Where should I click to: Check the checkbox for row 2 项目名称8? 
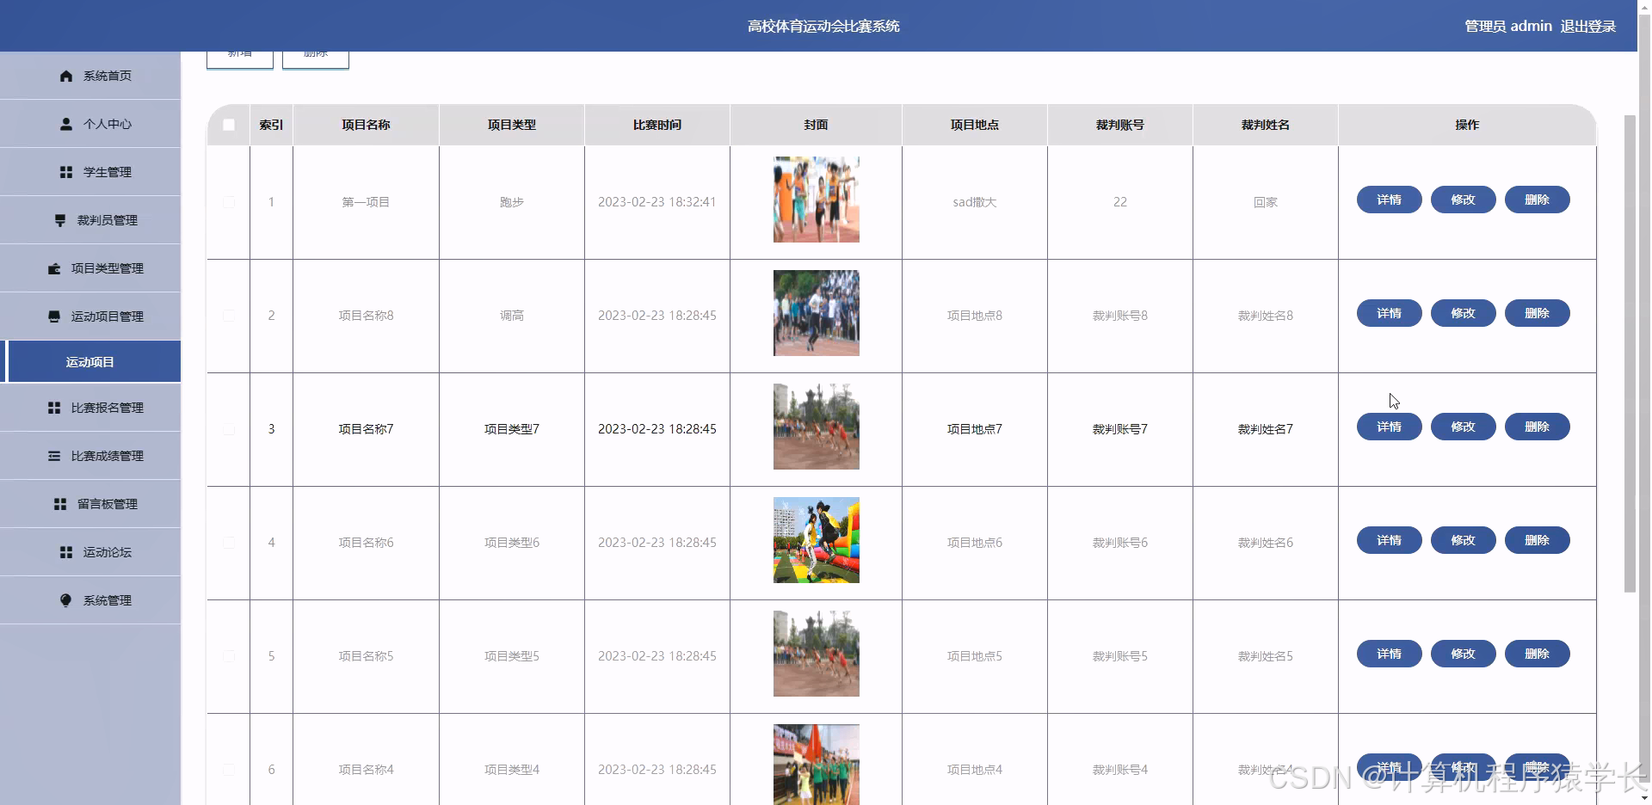coord(229,316)
